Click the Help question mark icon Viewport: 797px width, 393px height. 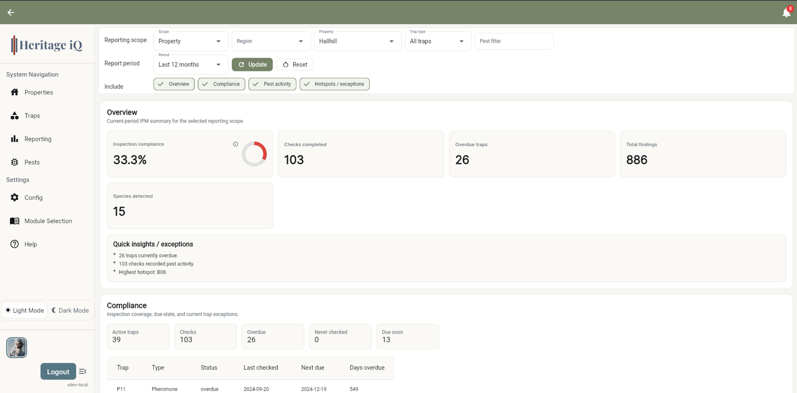14,244
